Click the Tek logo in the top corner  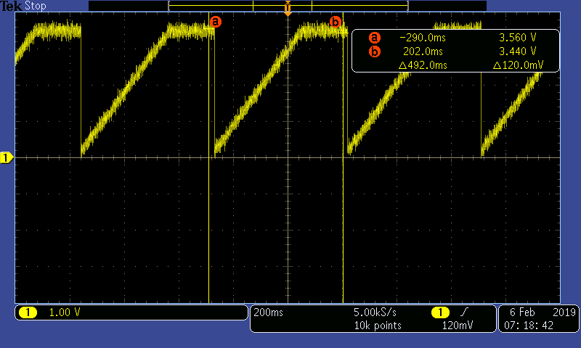12,6
